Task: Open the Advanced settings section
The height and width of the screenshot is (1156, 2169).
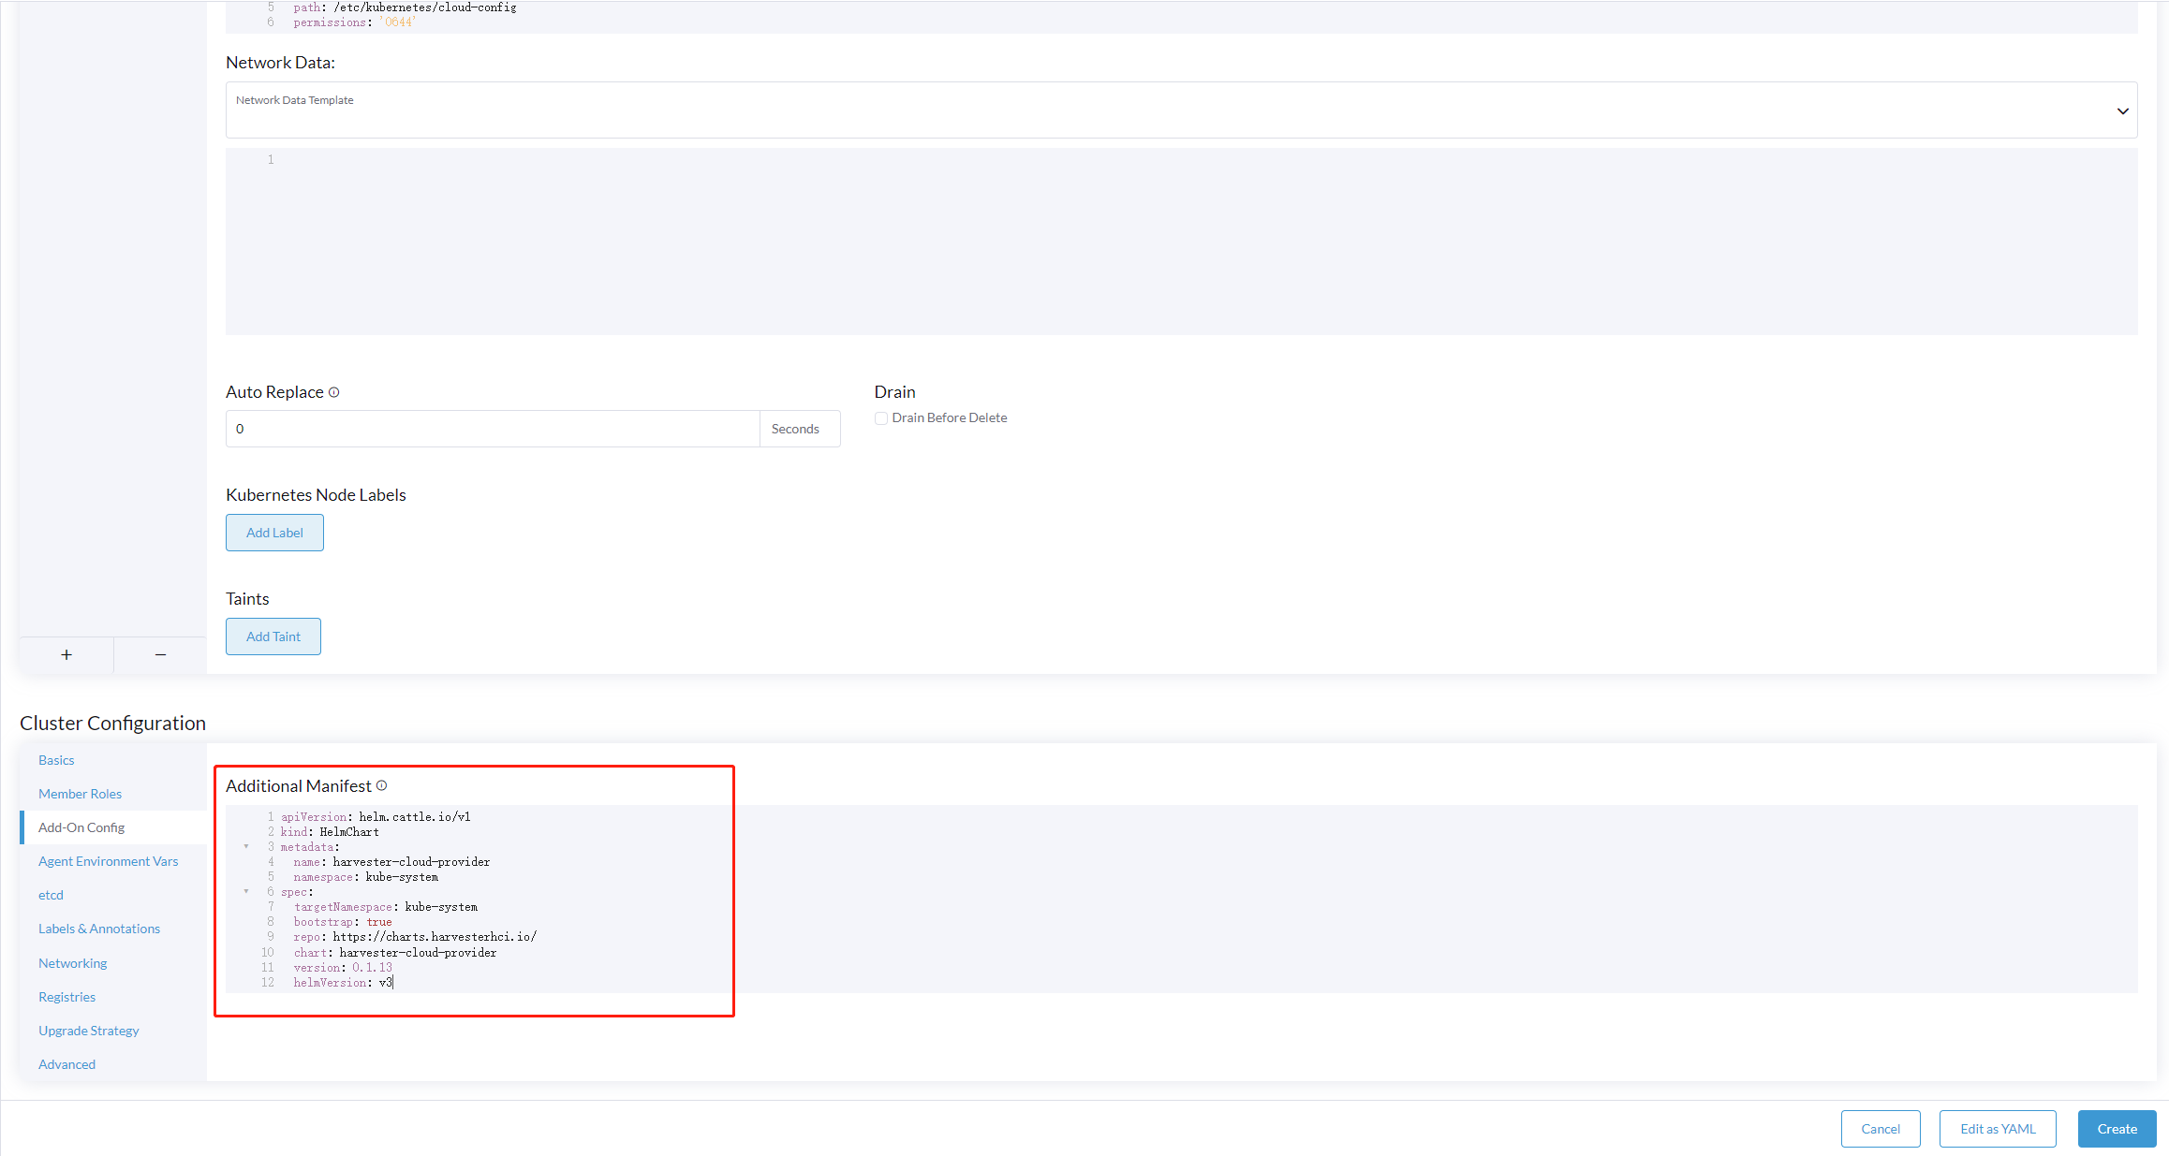Action: 66,1063
